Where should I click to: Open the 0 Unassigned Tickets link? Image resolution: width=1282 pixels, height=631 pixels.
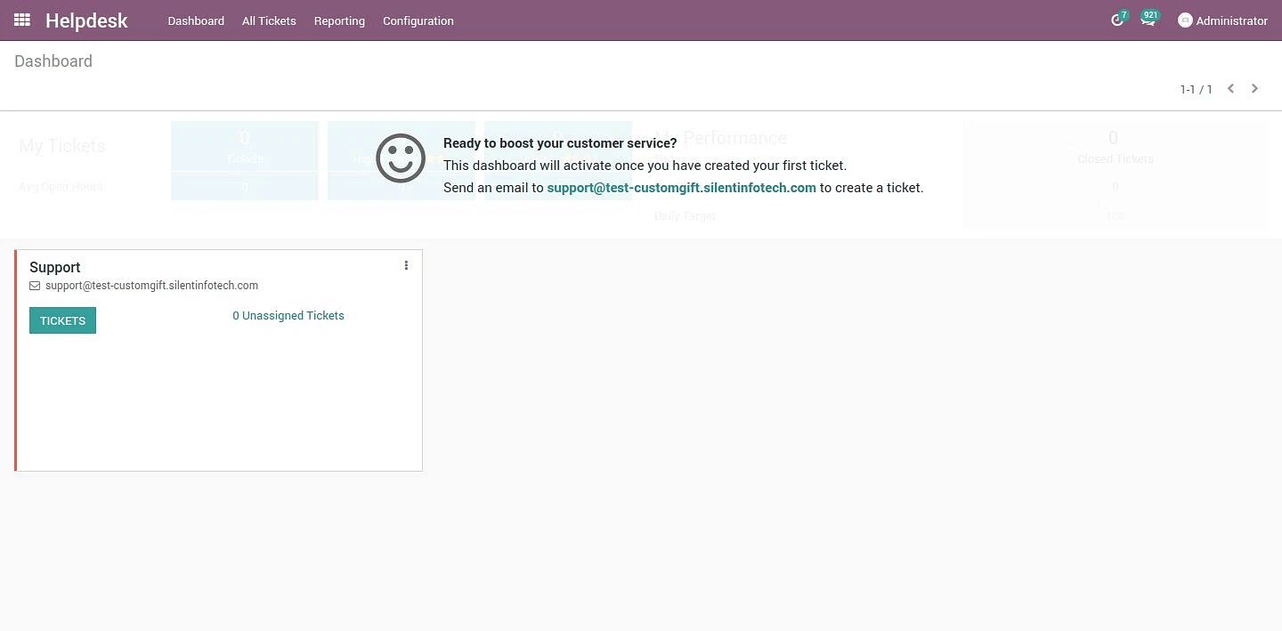pyautogui.click(x=288, y=316)
